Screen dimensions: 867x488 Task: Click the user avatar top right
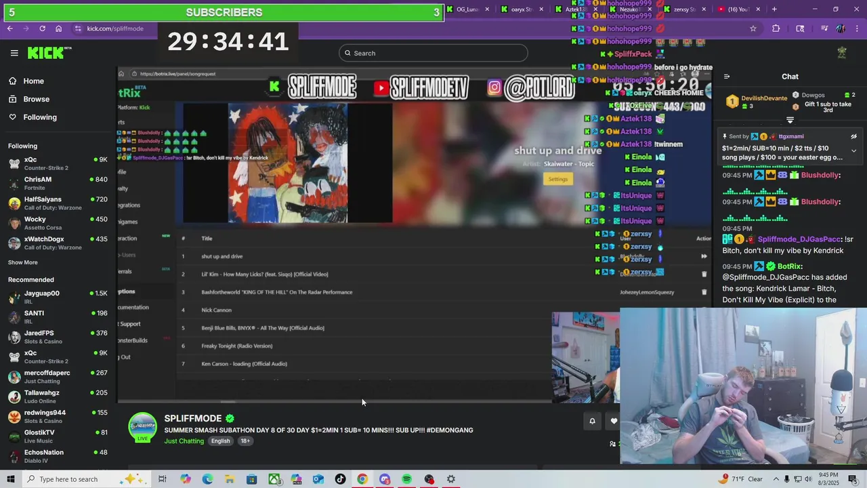tap(842, 53)
